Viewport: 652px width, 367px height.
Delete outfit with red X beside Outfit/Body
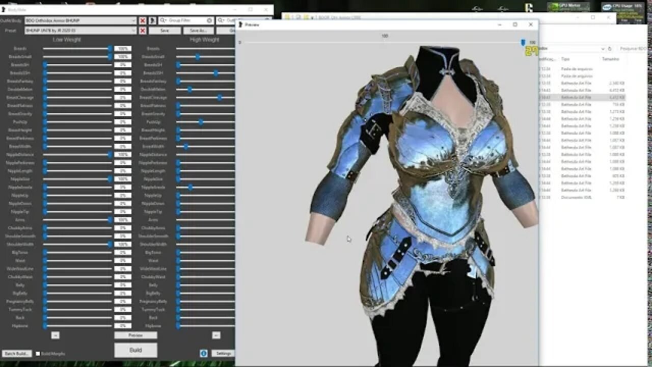(143, 21)
